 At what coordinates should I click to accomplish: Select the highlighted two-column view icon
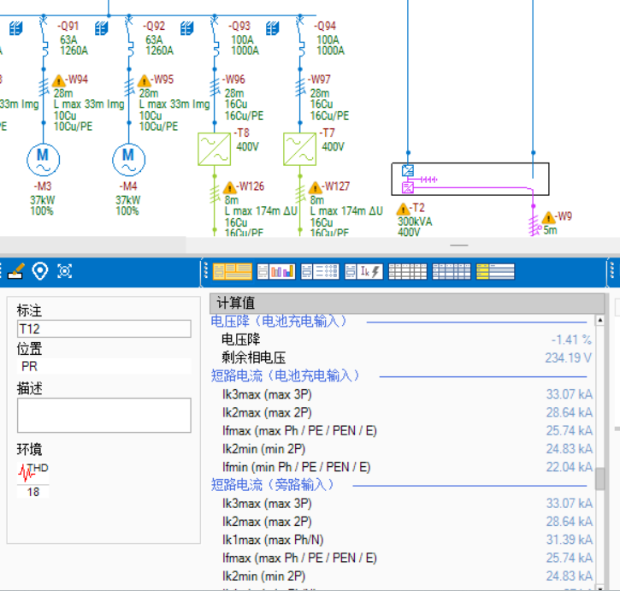[x=232, y=271]
